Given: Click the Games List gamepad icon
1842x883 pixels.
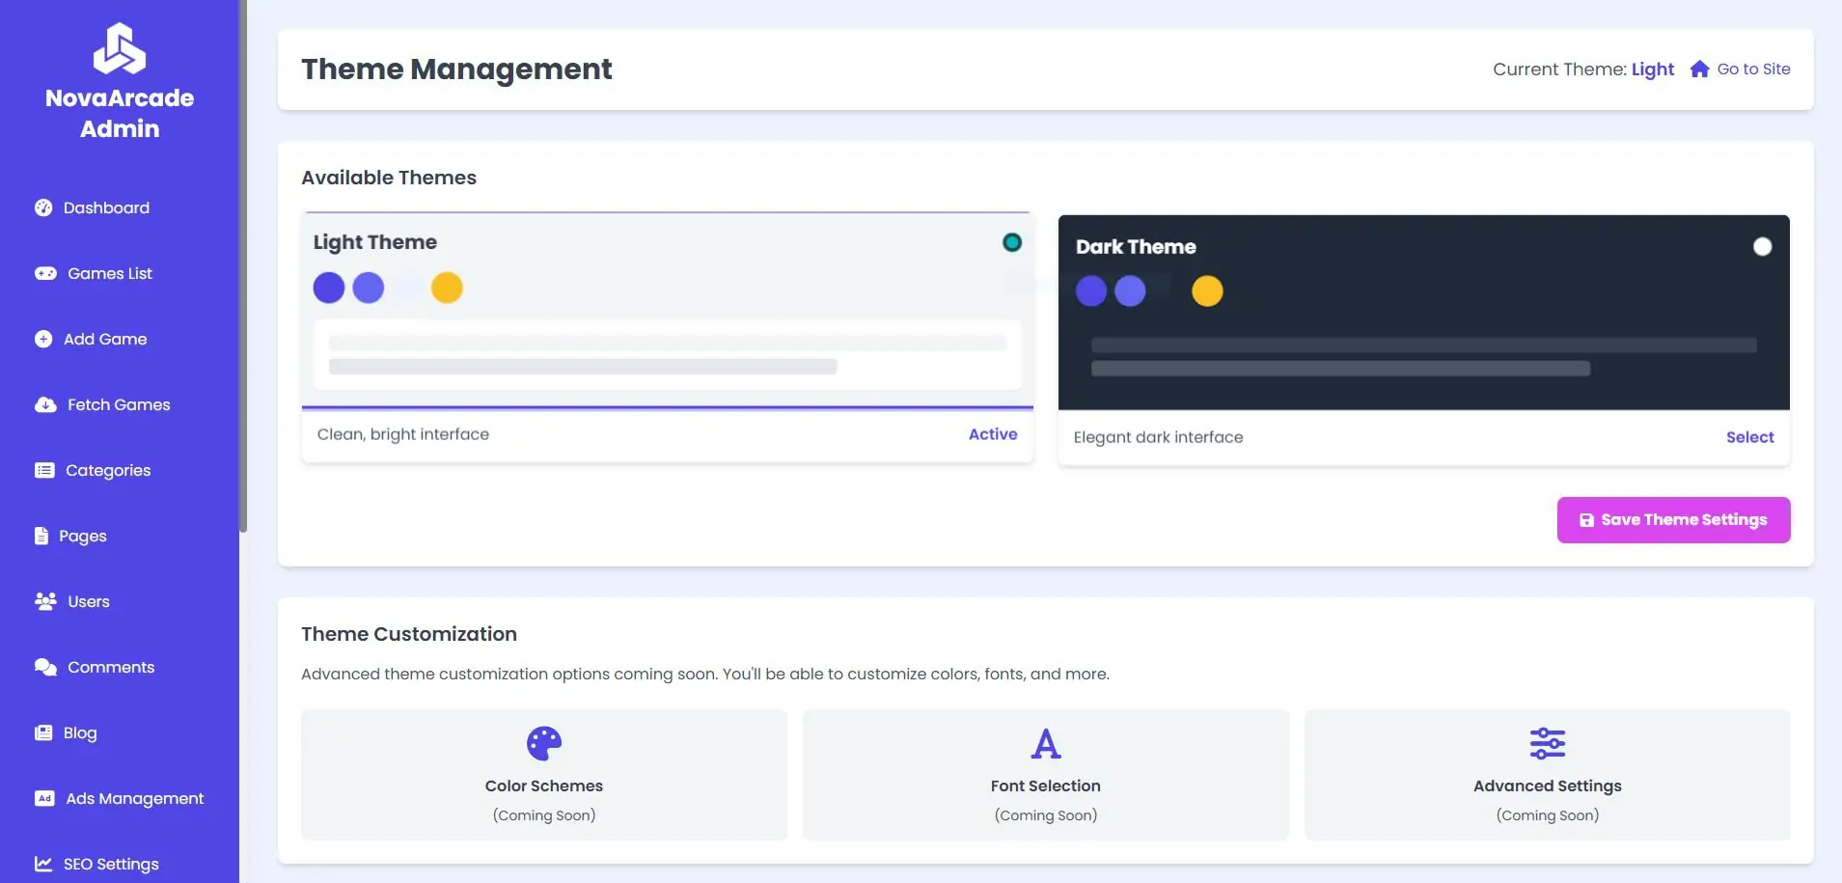Looking at the screenshot, I should click(45, 273).
